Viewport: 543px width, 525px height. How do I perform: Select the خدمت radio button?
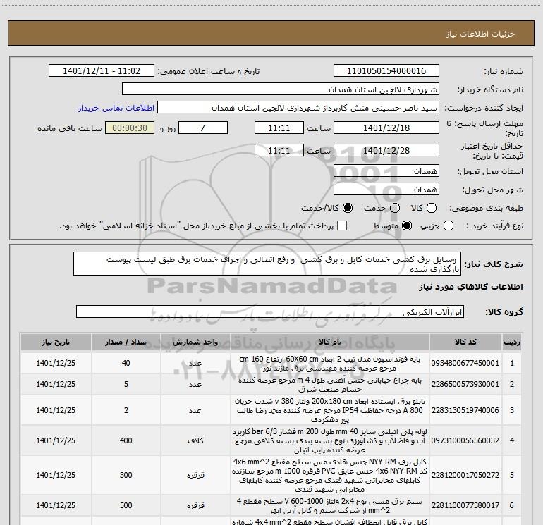click(x=395, y=208)
